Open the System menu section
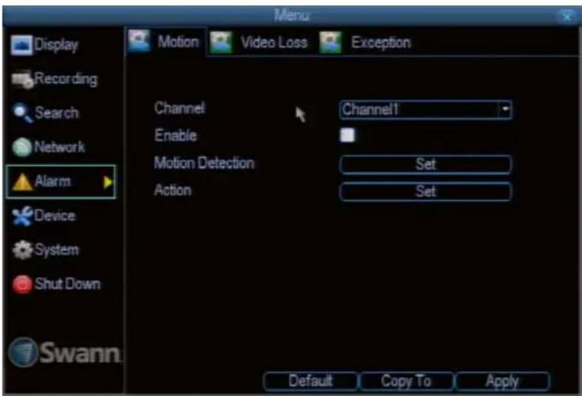 (45, 250)
